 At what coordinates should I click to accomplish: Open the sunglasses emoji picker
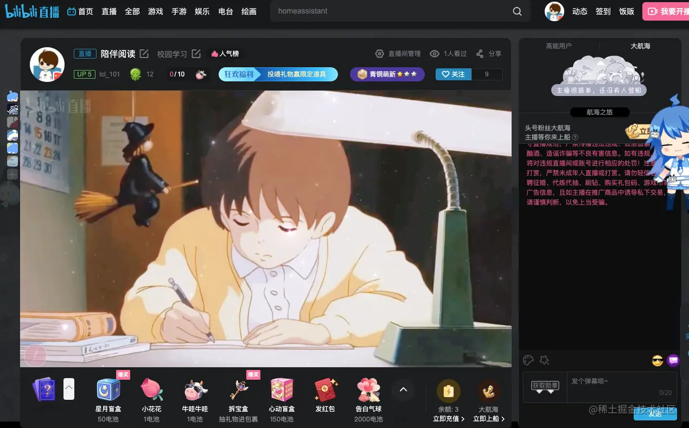[658, 361]
